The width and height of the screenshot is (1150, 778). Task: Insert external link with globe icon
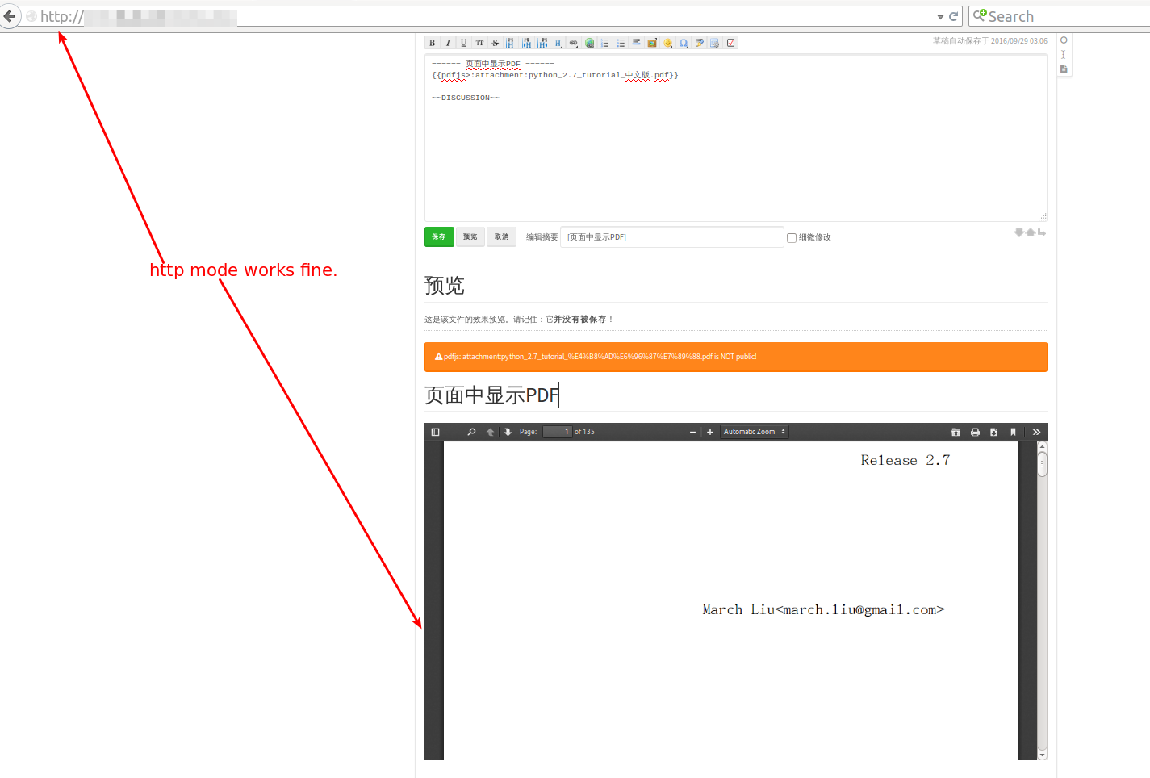tap(589, 43)
